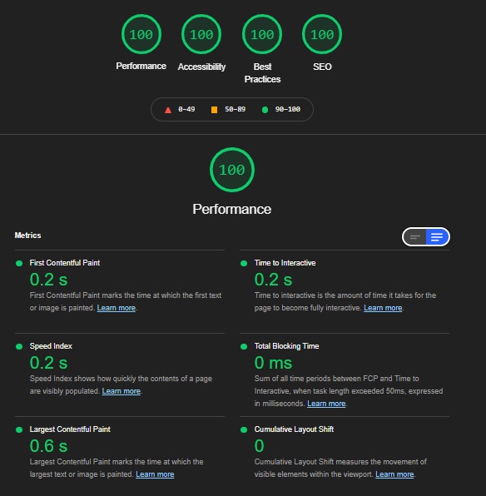
Task: Open Learn more link for Speed Index
Action: 121,391
